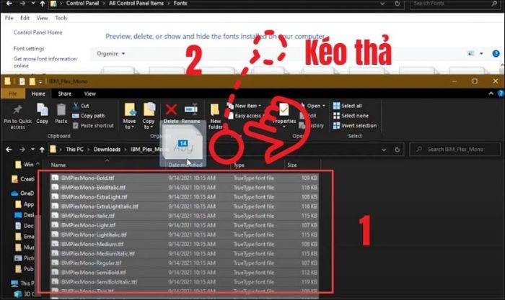The image size is (505, 300).
Task: Switch to the Home ribbon tab
Action: (38, 94)
